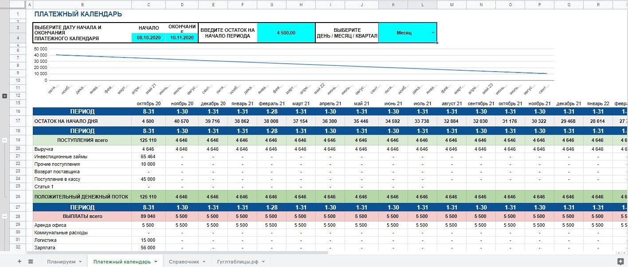Screen dimensions: 628x267
Task: Select column K header
Action: click(x=393, y=4)
